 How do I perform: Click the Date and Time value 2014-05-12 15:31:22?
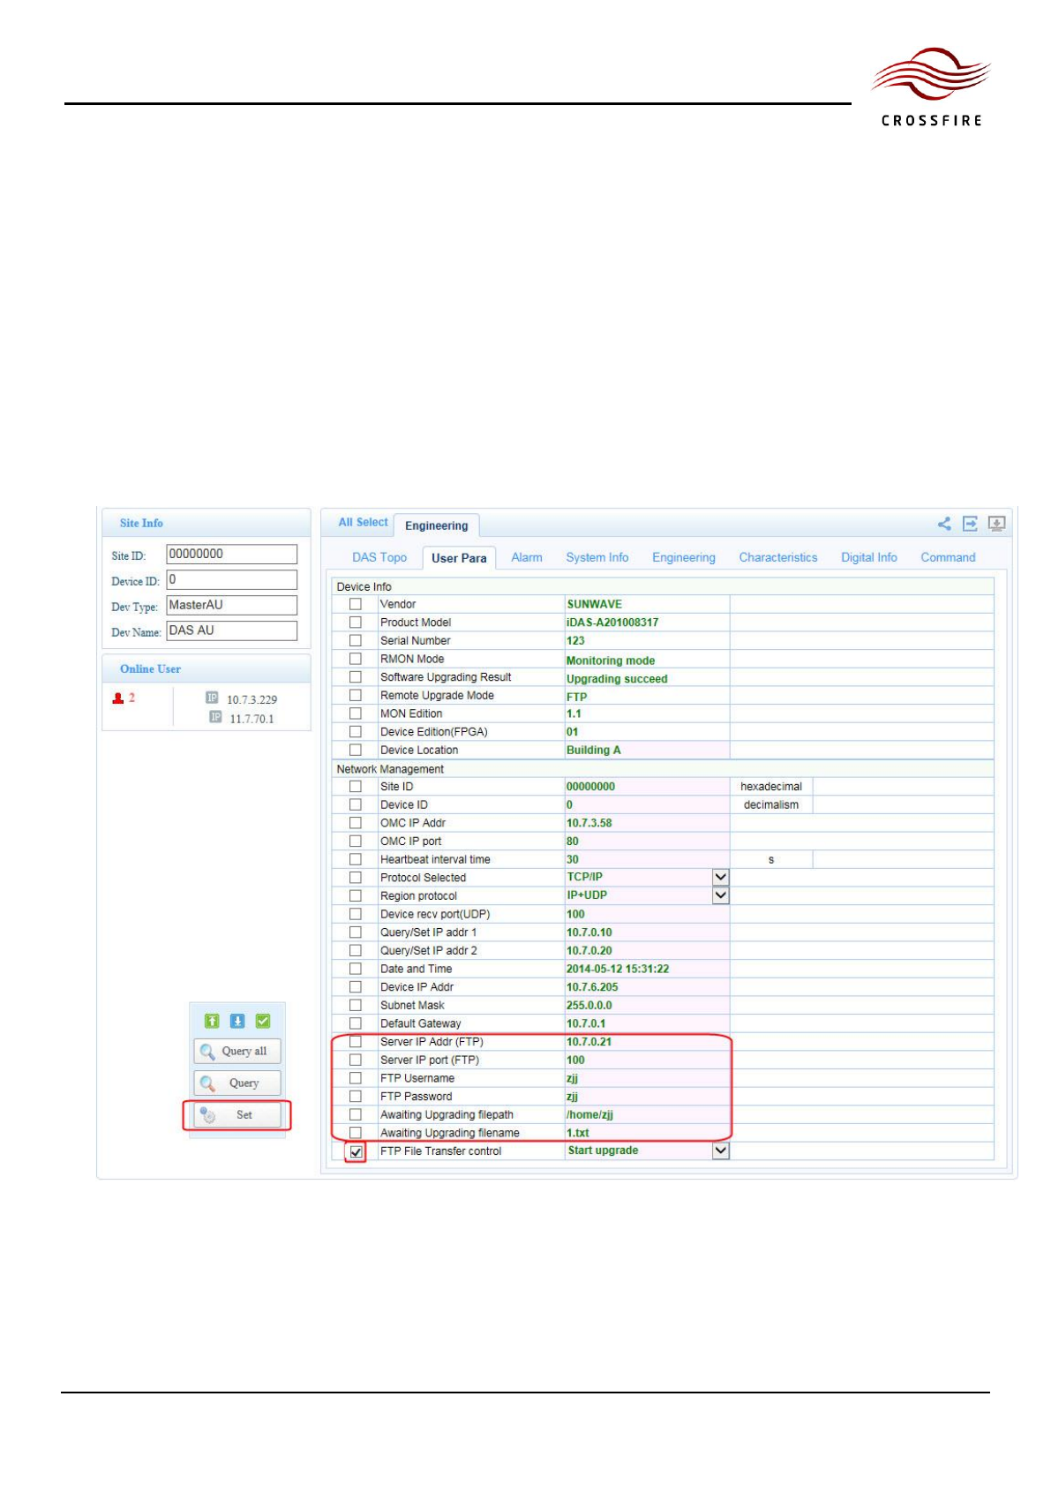point(618,969)
